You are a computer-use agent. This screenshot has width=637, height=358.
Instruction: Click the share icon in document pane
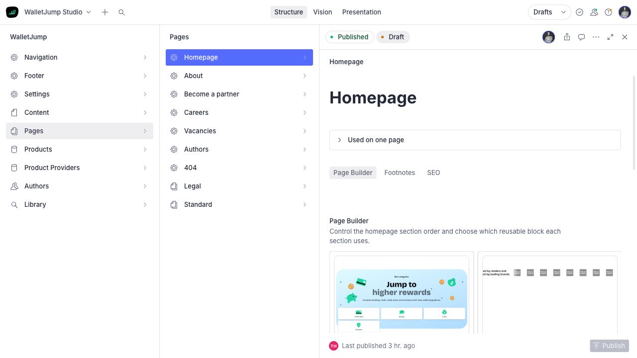[x=567, y=37]
